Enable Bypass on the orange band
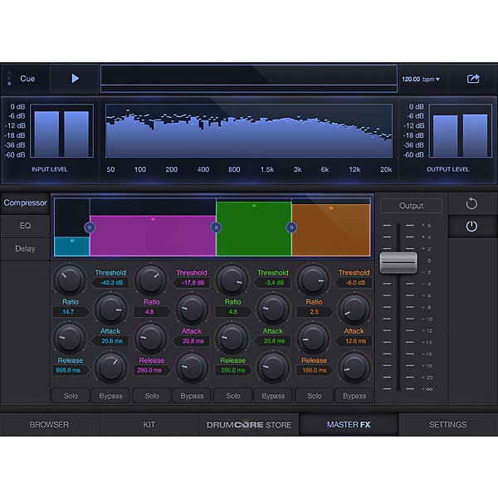The width and height of the screenshot is (498, 498). (354, 396)
